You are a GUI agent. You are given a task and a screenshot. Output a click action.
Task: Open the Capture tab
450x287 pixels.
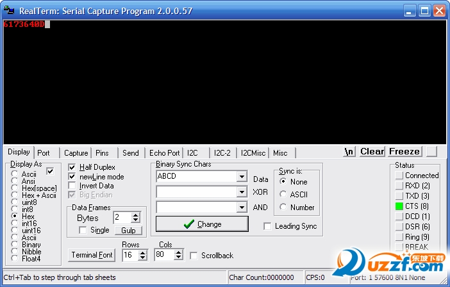[76, 153]
